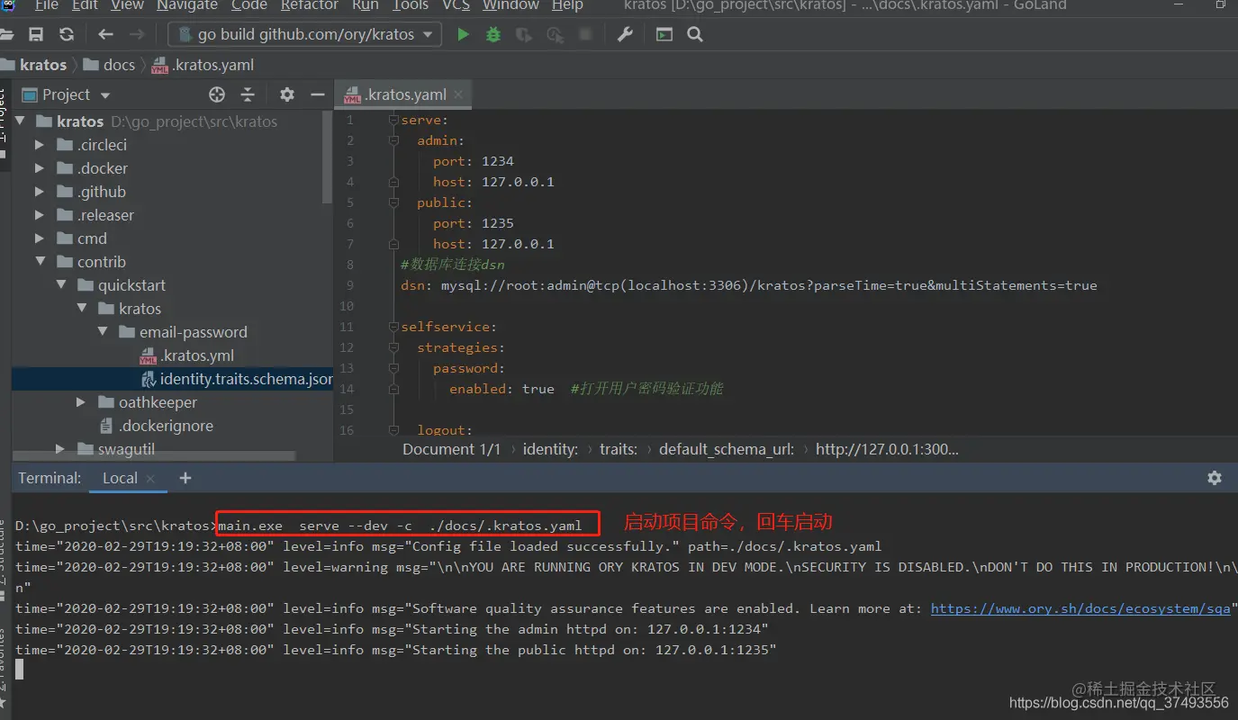
Task: Hide the Project panel with minus icon
Action: 317,94
